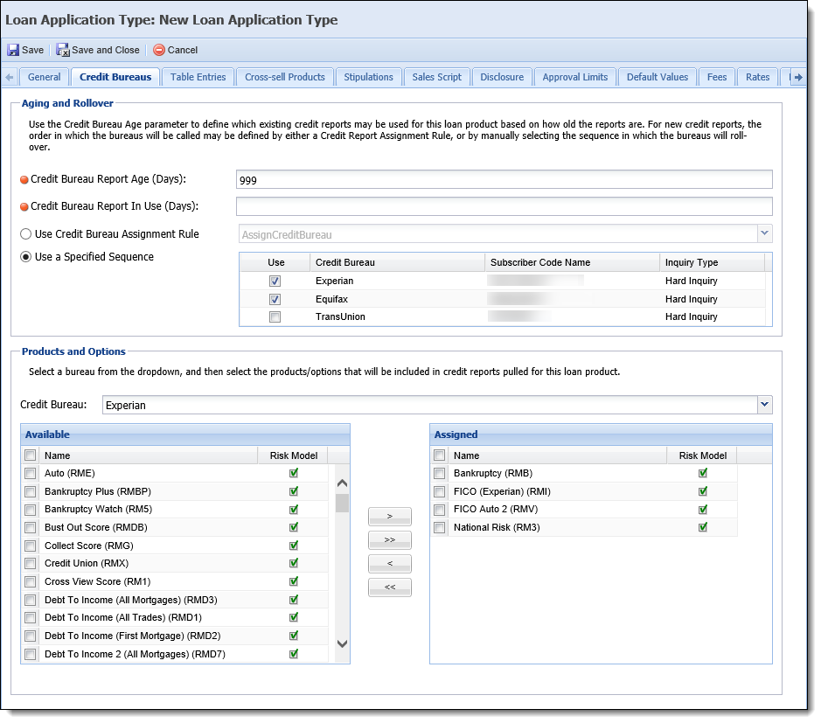Click the Save button label
Screen dimensions: 821x723
[33, 50]
